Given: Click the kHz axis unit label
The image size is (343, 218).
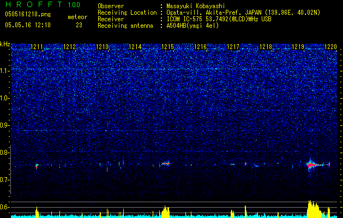Looking at the screenshot, I should click(5, 44).
